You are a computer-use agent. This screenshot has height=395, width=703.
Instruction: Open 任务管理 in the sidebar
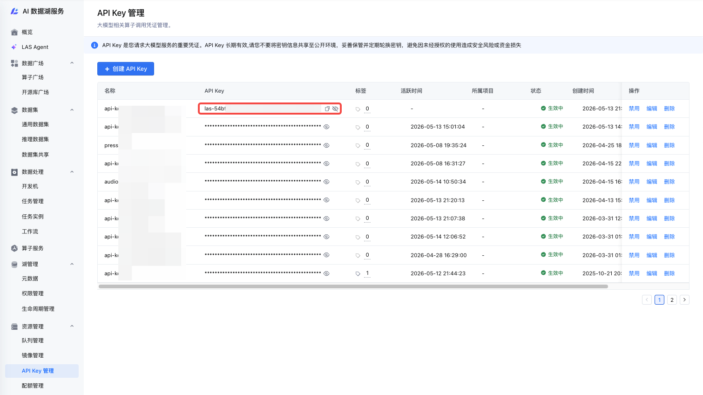(x=33, y=201)
